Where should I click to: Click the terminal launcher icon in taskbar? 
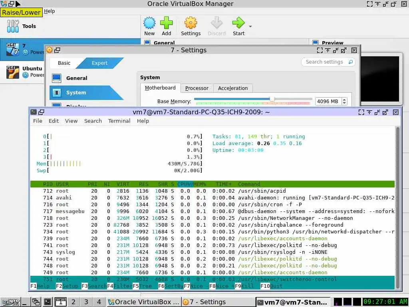[48, 302]
